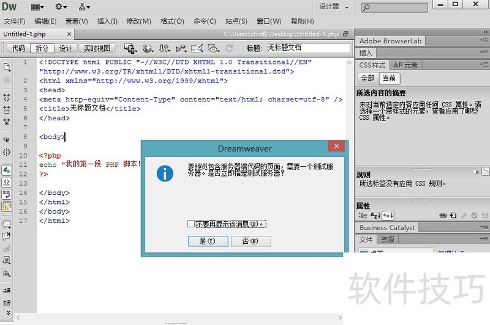The height and width of the screenshot is (325, 490).
Task: Click apply comment icon in coding toolbar
Action: (x=7, y=224)
